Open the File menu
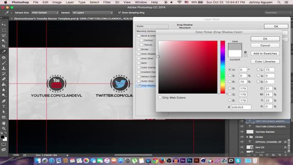Viewport: 293px width, 165px height. (x=36, y=2)
